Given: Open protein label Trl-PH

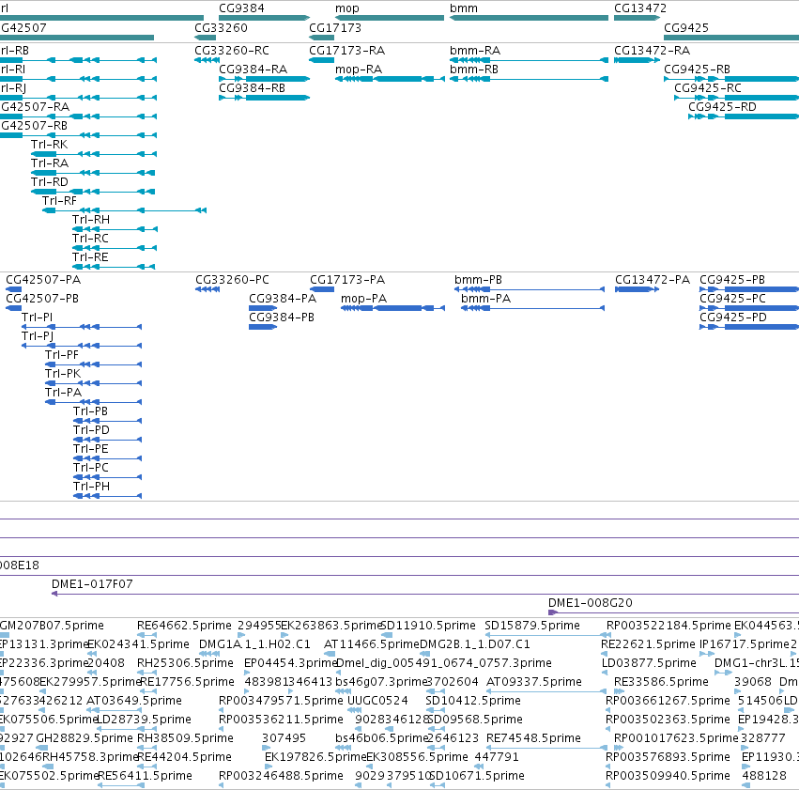Looking at the screenshot, I should 92,488.
